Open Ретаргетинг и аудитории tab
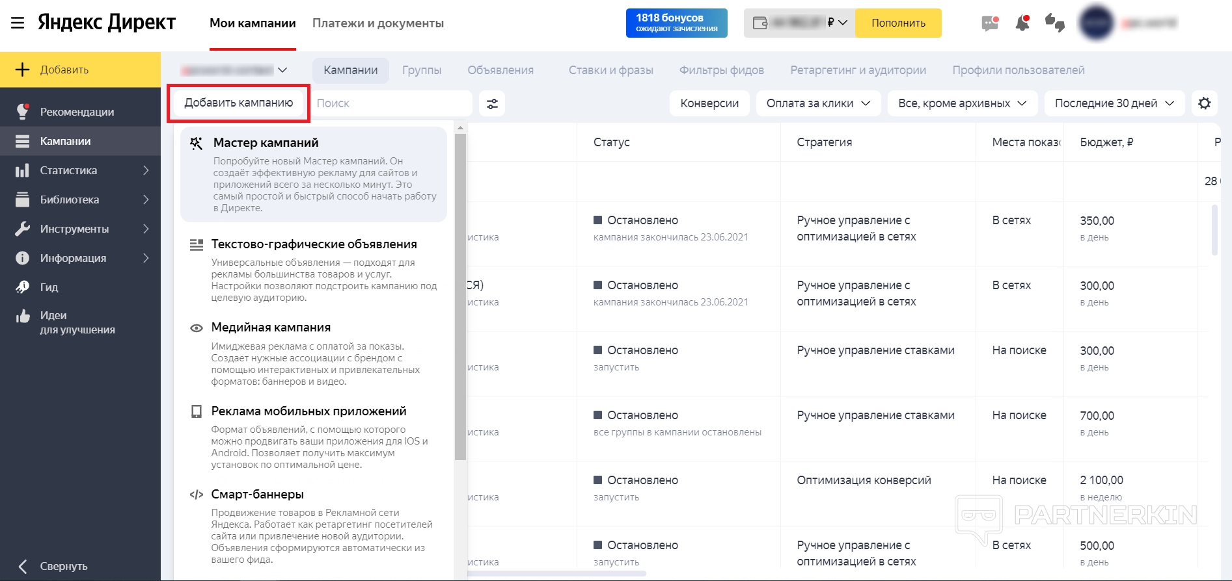Screen dimensions: 1232x581 858,70
